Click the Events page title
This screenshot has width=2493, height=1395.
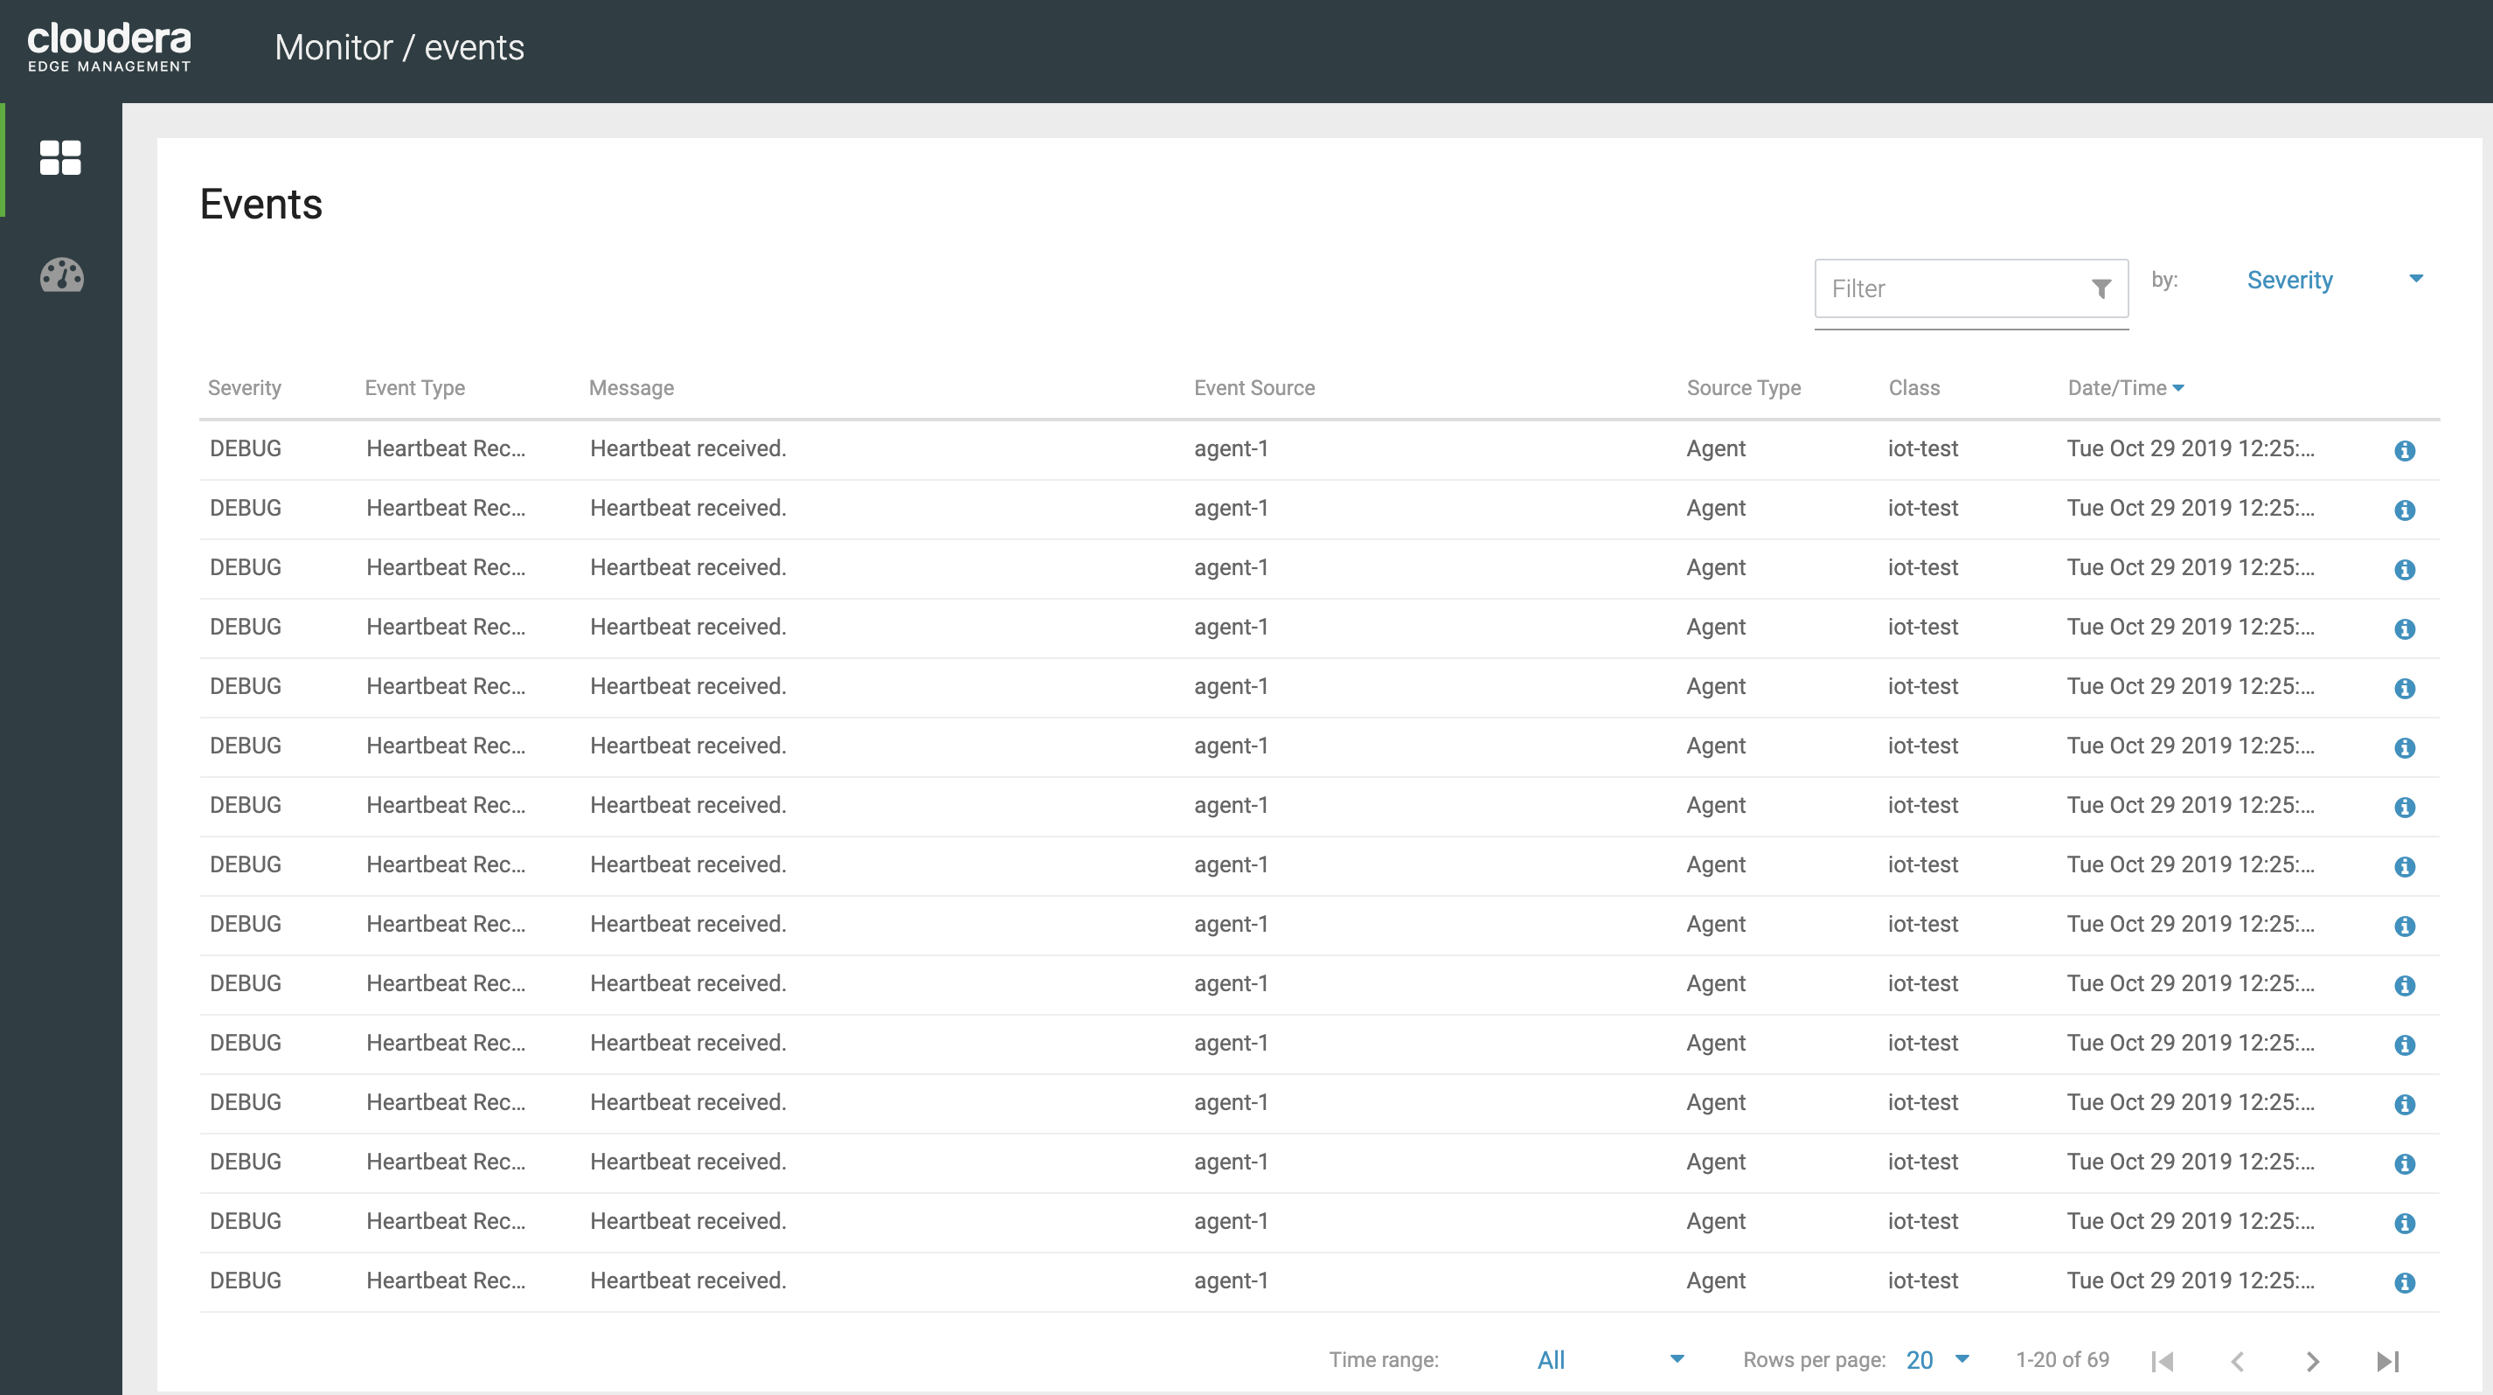260,205
